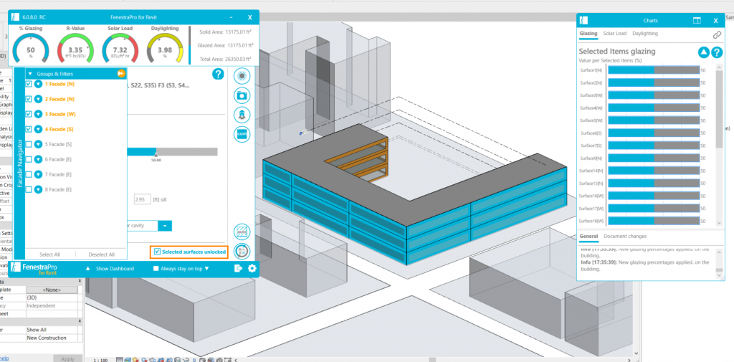This screenshot has width=734, height=362.
Task: Open the cavity dropdown arrow
Action: [x=165, y=226]
